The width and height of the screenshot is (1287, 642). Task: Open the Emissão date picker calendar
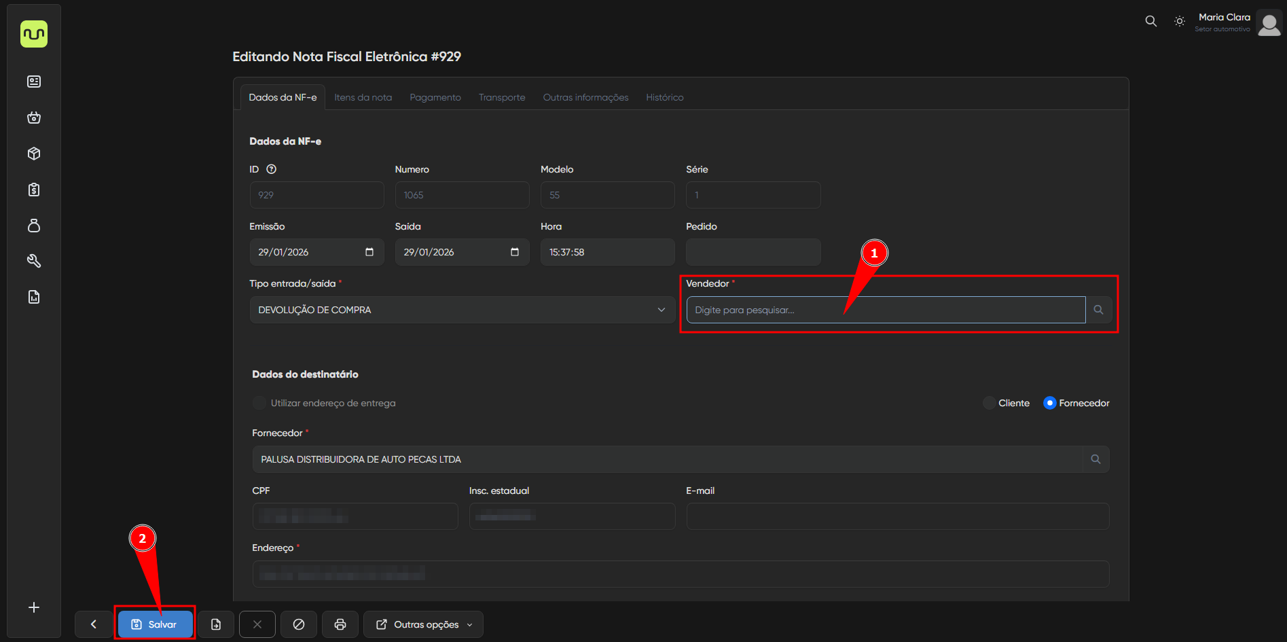coord(369,252)
